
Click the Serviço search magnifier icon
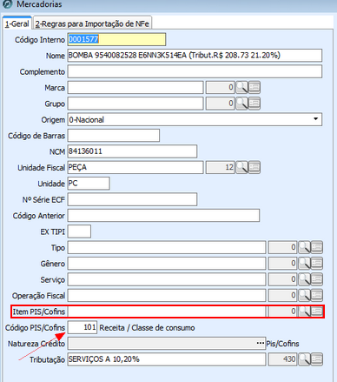(x=305, y=279)
